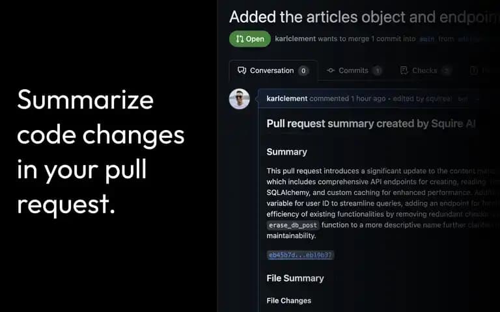Click the 'Added the articles object' PR title
This screenshot has width=500, height=312.
click(x=364, y=17)
